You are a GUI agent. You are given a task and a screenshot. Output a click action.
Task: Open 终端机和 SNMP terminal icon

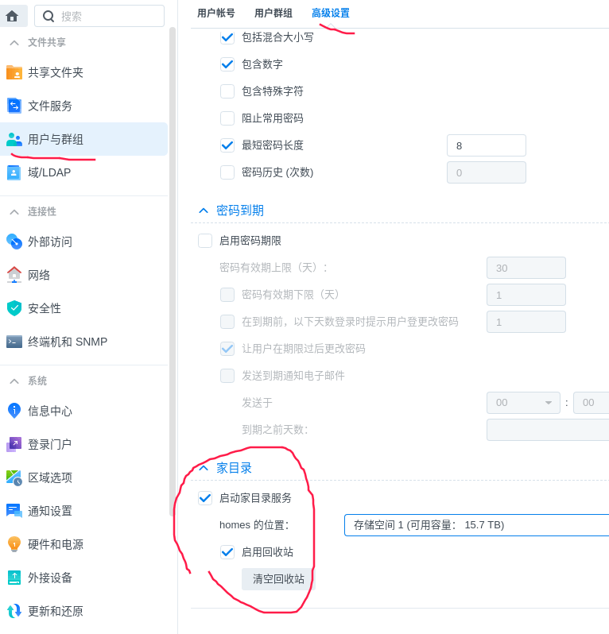(x=14, y=342)
